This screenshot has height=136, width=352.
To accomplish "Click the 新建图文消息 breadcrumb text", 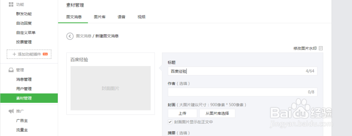I will click(107, 36).
